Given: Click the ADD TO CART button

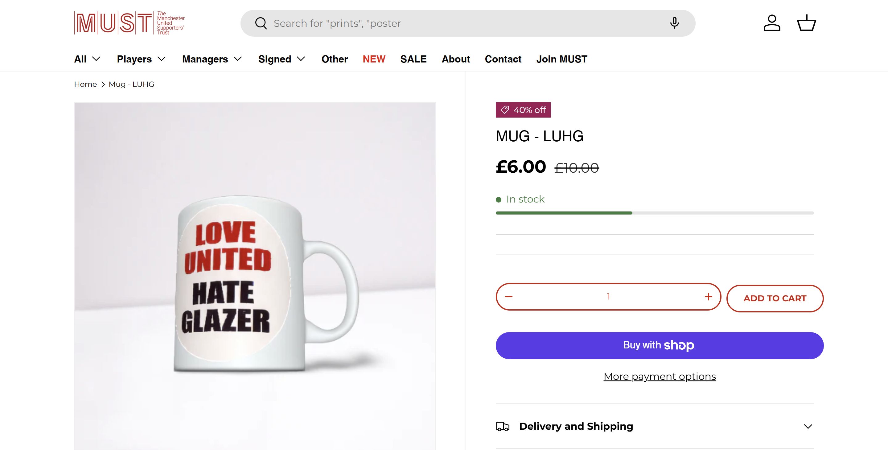Looking at the screenshot, I should 775,298.
